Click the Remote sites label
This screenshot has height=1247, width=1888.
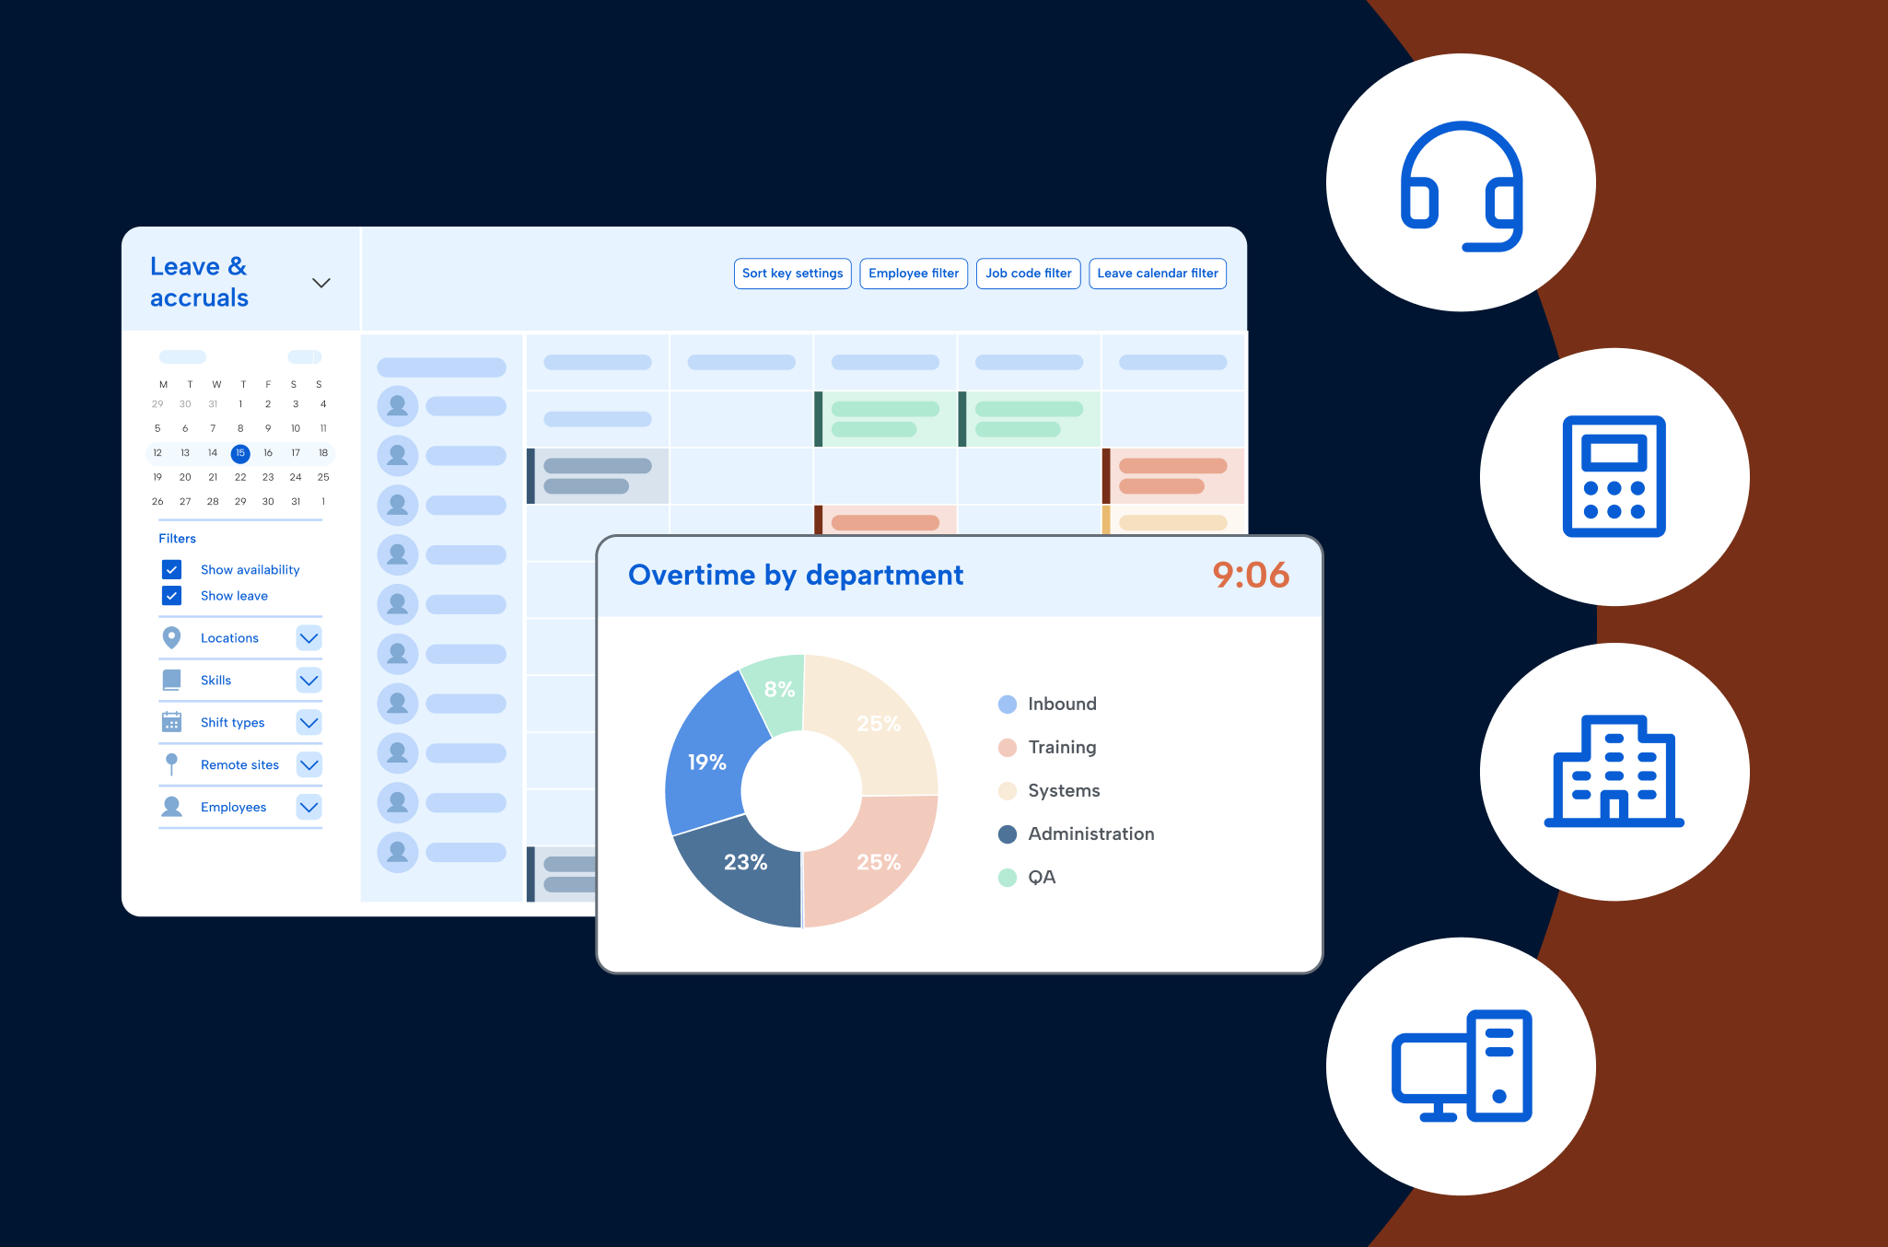pyautogui.click(x=239, y=764)
